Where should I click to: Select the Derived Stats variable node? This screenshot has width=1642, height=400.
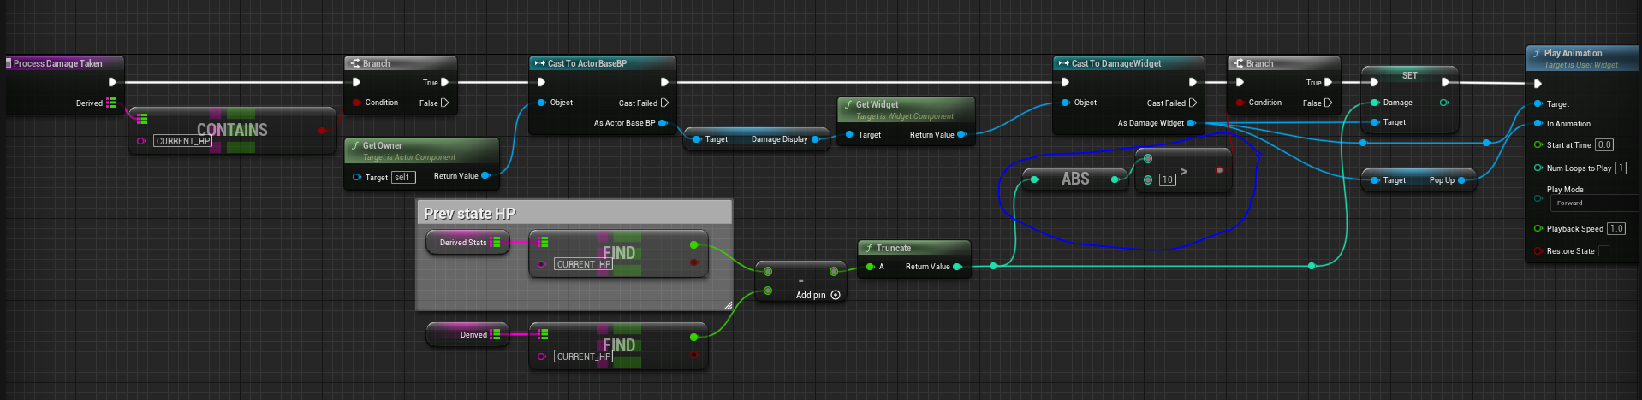pos(467,243)
